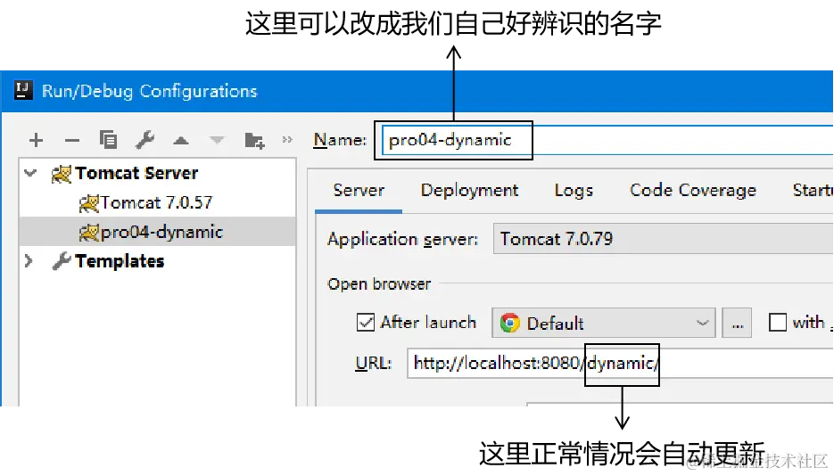Image resolution: width=834 pixels, height=476 pixels.
Task: Open the Logs tab
Action: pyautogui.click(x=574, y=190)
